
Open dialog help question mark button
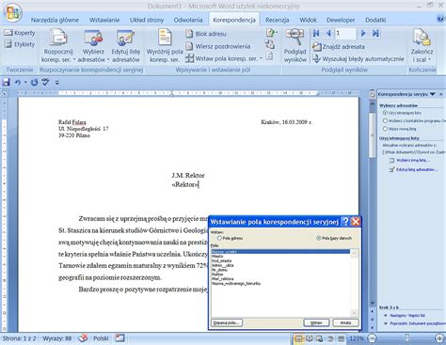tap(345, 222)
